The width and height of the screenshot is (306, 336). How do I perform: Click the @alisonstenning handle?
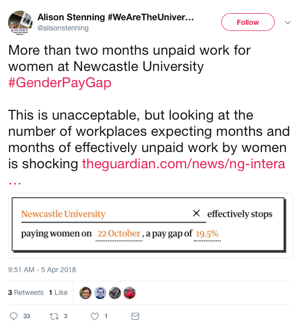[63, 28]
